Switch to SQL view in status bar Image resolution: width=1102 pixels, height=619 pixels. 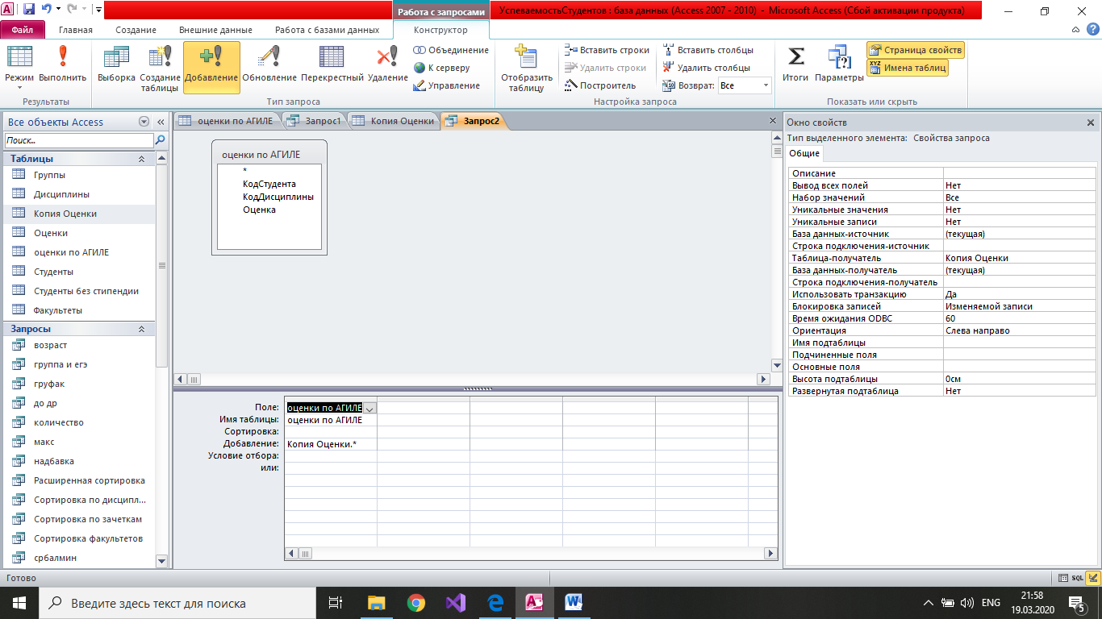click(x=1077, y=578)
